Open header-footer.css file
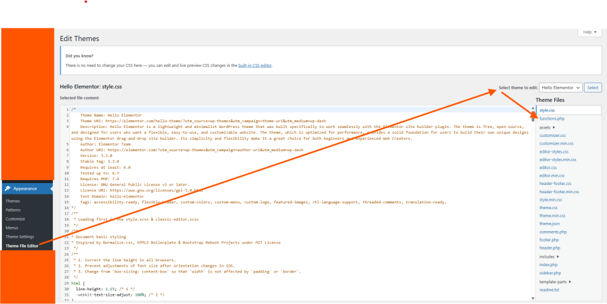607x304 pixels. [555, 183]
